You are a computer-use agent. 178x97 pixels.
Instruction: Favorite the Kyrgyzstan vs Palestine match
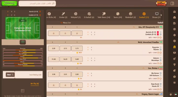click(x=161, y=53)
